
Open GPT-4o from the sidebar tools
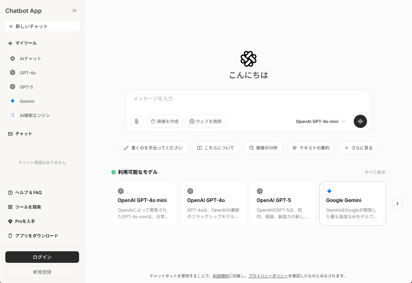(42, 72)
